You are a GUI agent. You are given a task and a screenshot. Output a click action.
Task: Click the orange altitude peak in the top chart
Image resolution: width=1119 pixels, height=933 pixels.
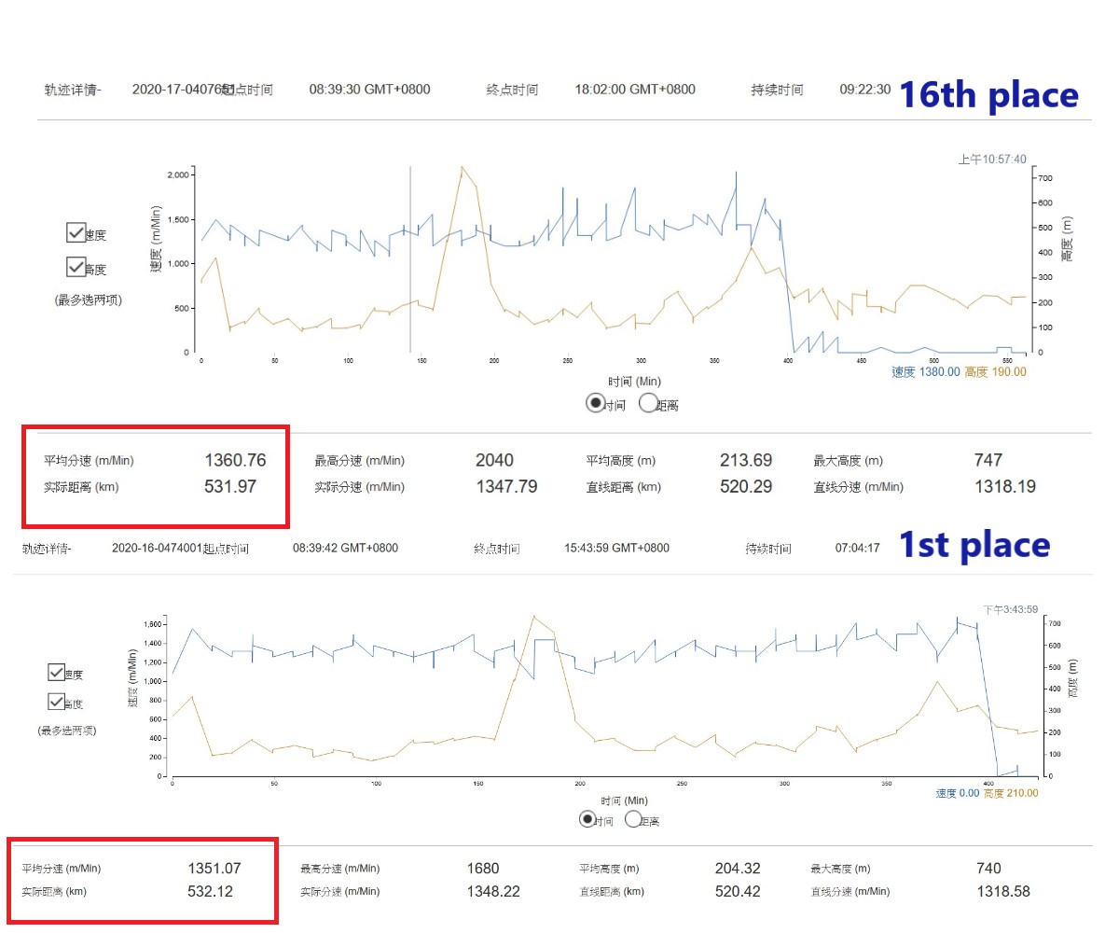click(x=462, y=169)
